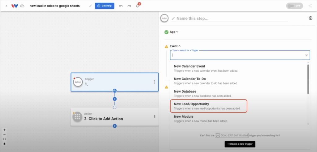The image size is (317, 152).
Task: Select New Lead/Opportunity trigger
Action: pyautogui.click(x=209, y=106)
